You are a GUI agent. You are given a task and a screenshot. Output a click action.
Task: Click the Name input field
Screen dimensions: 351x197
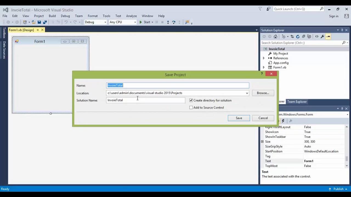[x=178, y=85]
